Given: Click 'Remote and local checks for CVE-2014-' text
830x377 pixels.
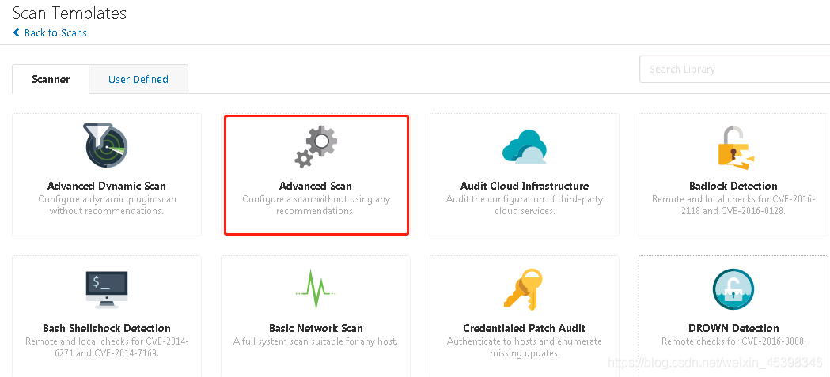Looking at the screenshot, I should (107, 341).
